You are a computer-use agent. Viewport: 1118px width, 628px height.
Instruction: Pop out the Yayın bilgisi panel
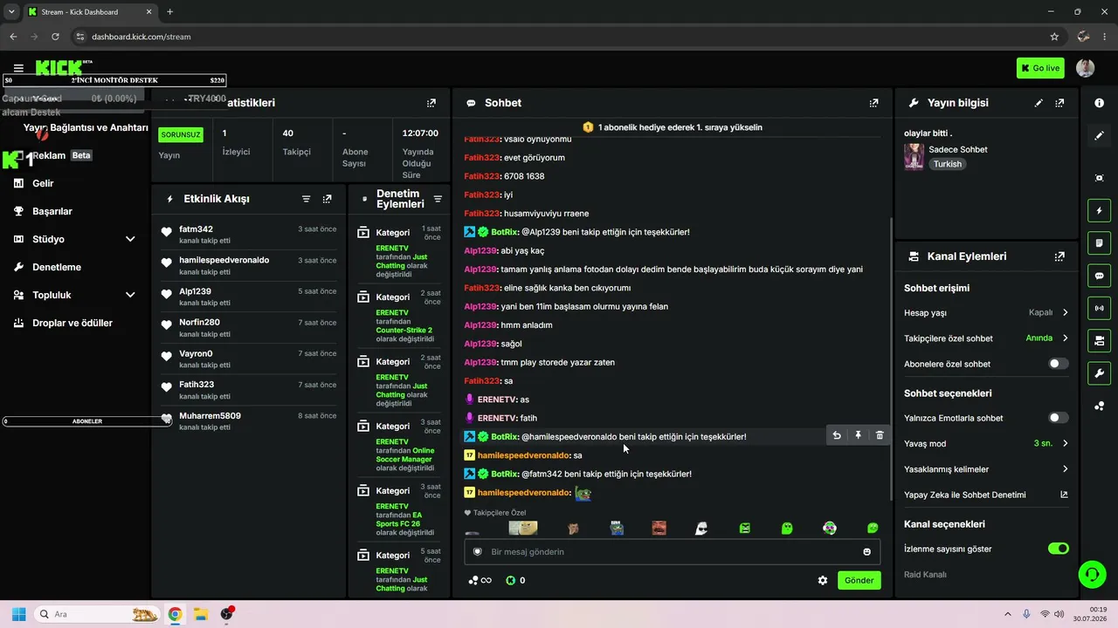pos(1059,103)
